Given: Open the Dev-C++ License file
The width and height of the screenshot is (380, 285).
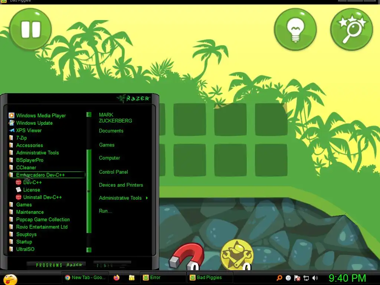Looking at the screenshot, I should 31,190.
